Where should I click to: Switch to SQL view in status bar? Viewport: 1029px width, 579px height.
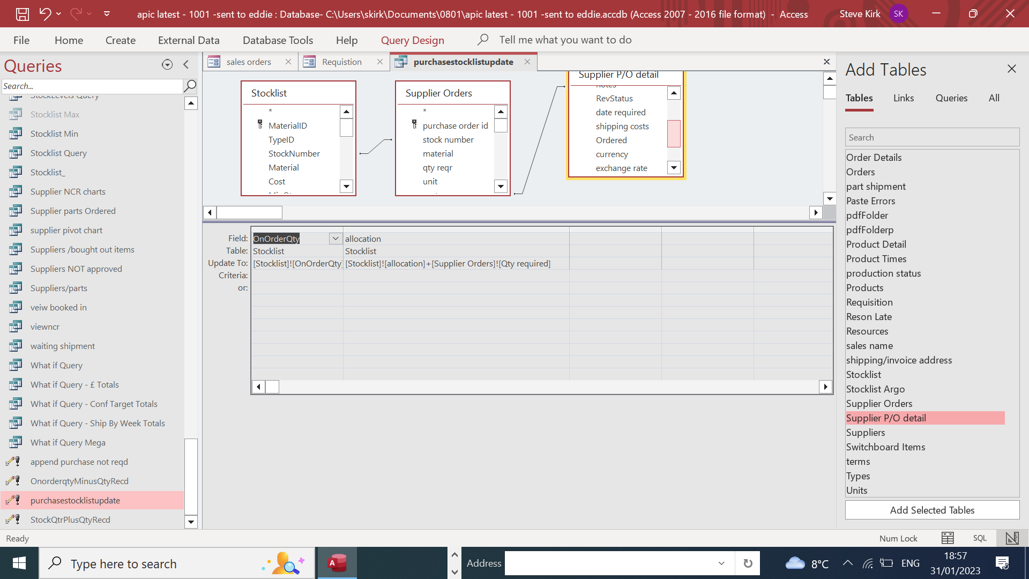[980, 538]
